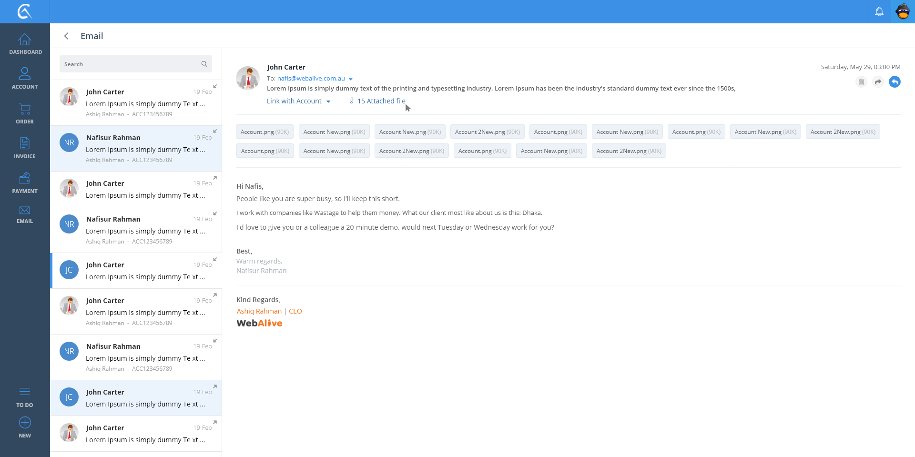Click the first Account 2New.png attachment chip
This screenshot has width=915, height=457.
pos(487,132)
